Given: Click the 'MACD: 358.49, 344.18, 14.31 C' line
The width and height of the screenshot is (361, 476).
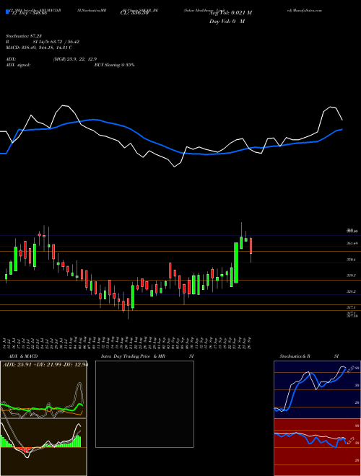Looking at the screenshot, I should point(39,48).
